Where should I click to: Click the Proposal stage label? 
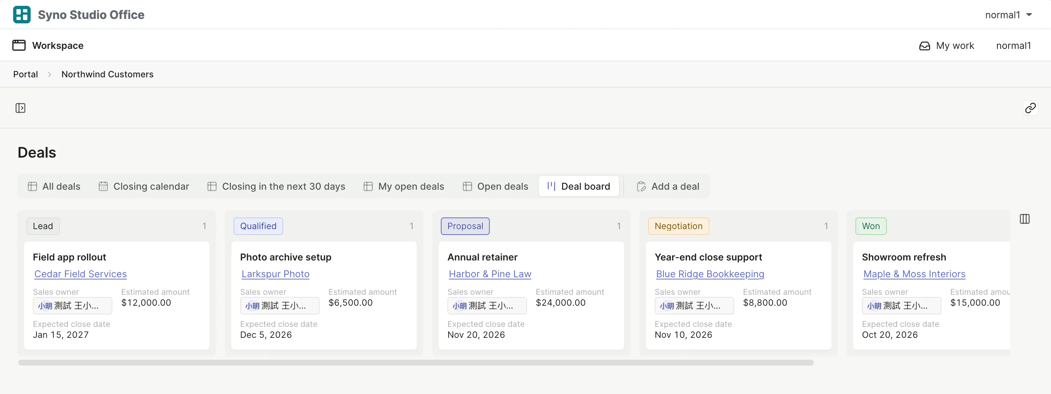point(465,226)
